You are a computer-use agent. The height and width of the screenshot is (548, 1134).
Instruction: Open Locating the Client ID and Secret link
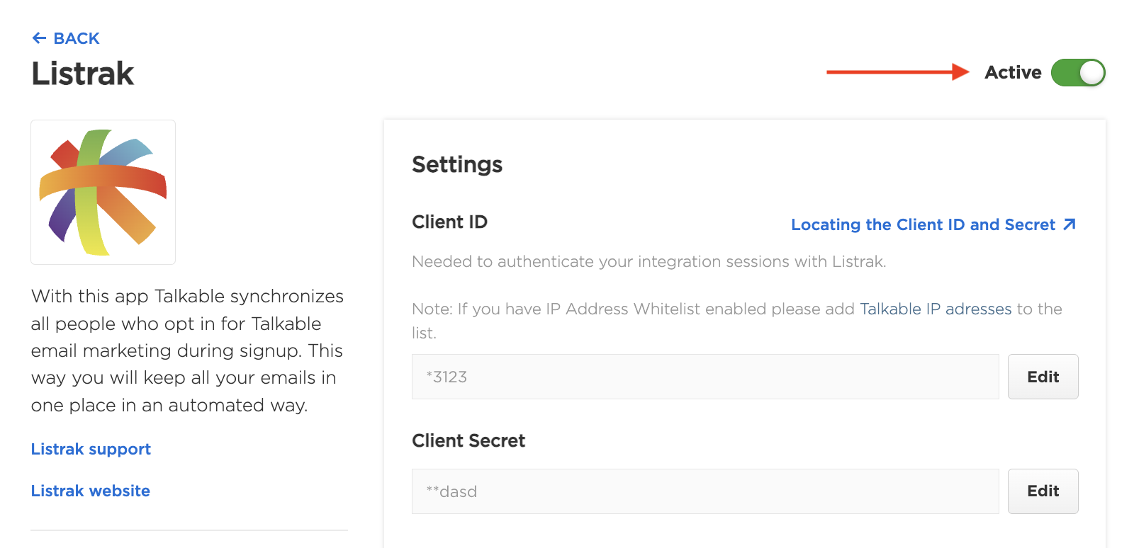coord(923,224)
